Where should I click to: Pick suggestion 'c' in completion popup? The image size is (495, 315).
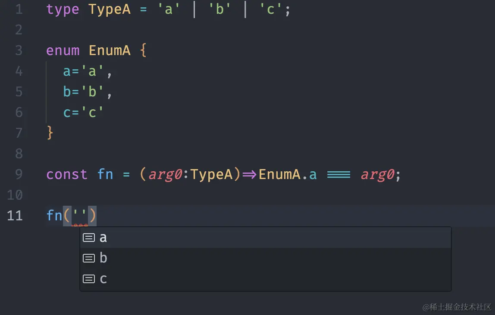point(266,279)
